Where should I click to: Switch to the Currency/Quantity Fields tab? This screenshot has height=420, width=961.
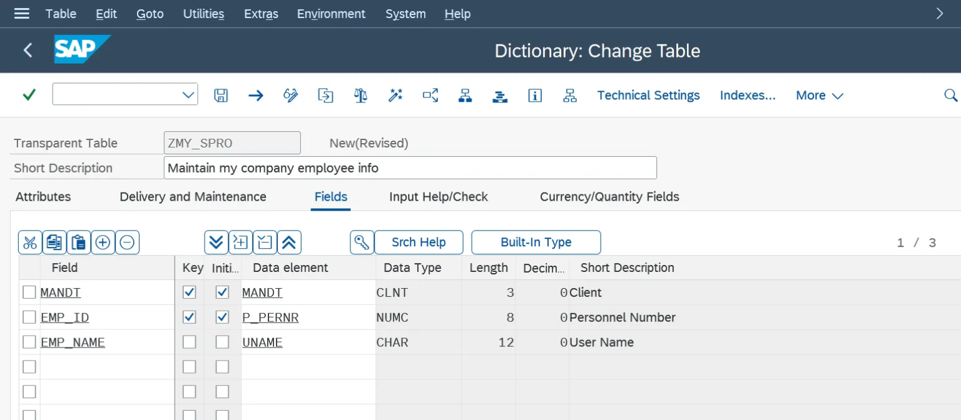point(609,196)
